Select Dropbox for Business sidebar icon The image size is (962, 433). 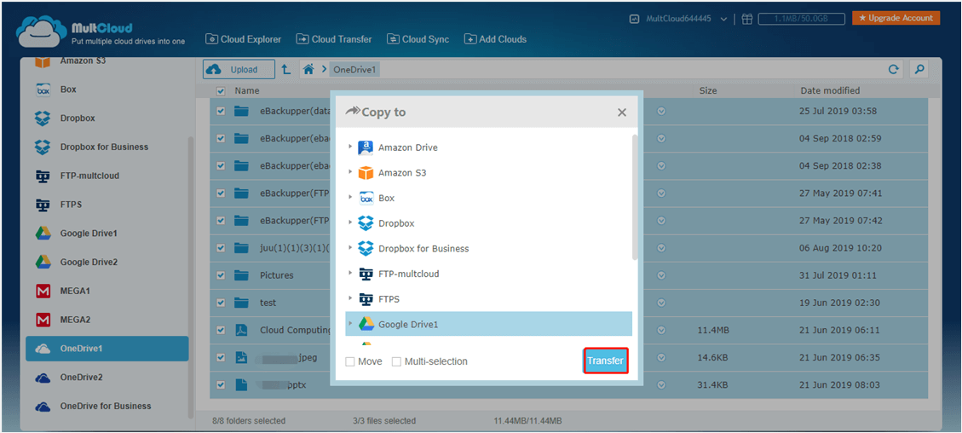coord(43,147)
